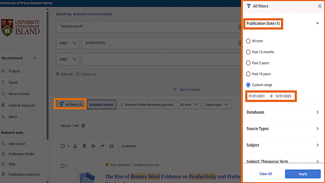Select the Past 5 years radio option
This screenshot has width=325, height=183.
248,63
